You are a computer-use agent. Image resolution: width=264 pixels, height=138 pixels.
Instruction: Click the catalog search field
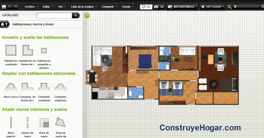point(54,15)
